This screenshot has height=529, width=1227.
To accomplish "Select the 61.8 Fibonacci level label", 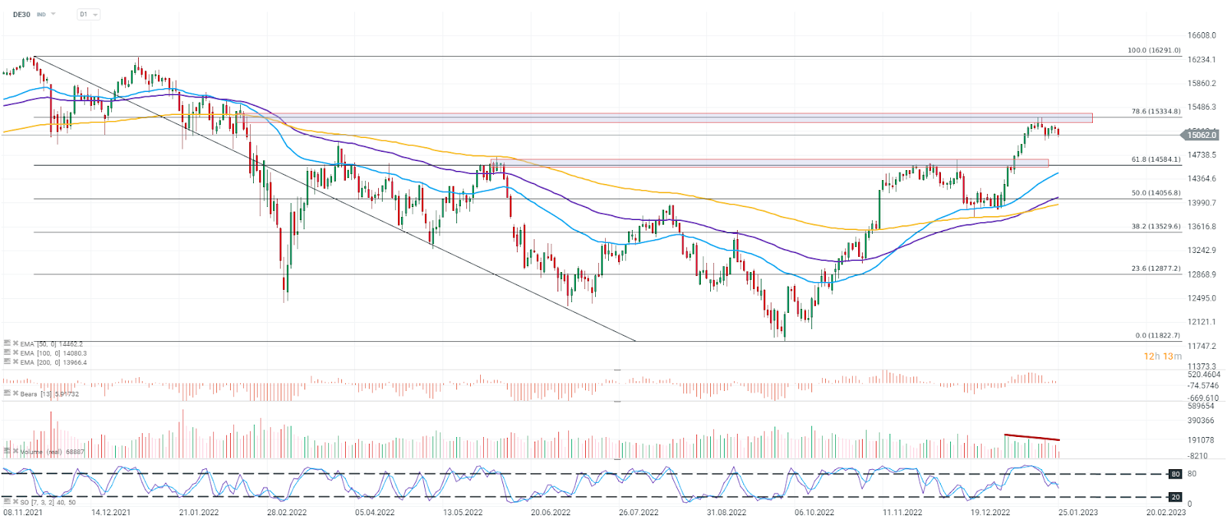I will (x=1156, y=159).
